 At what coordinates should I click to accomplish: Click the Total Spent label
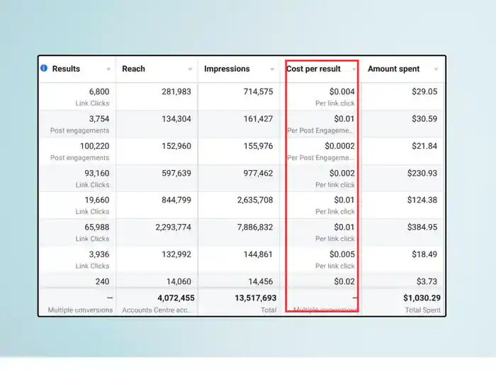pyautogui.click(x=423, y=310)
